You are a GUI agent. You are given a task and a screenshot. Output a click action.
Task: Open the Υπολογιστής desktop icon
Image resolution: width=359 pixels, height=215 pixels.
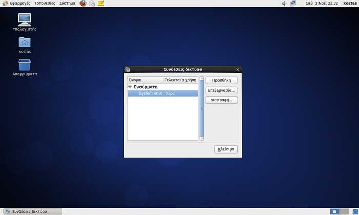[x=25, y=22]
